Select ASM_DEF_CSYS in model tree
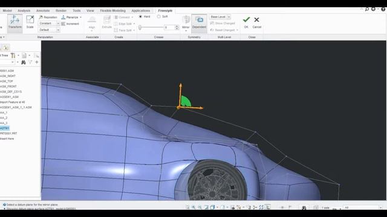 coord(11,92)
